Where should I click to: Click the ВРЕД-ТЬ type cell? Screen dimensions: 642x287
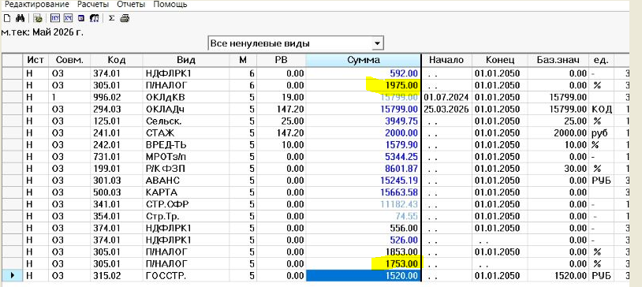pyautogui.click(x=186, y=145)
